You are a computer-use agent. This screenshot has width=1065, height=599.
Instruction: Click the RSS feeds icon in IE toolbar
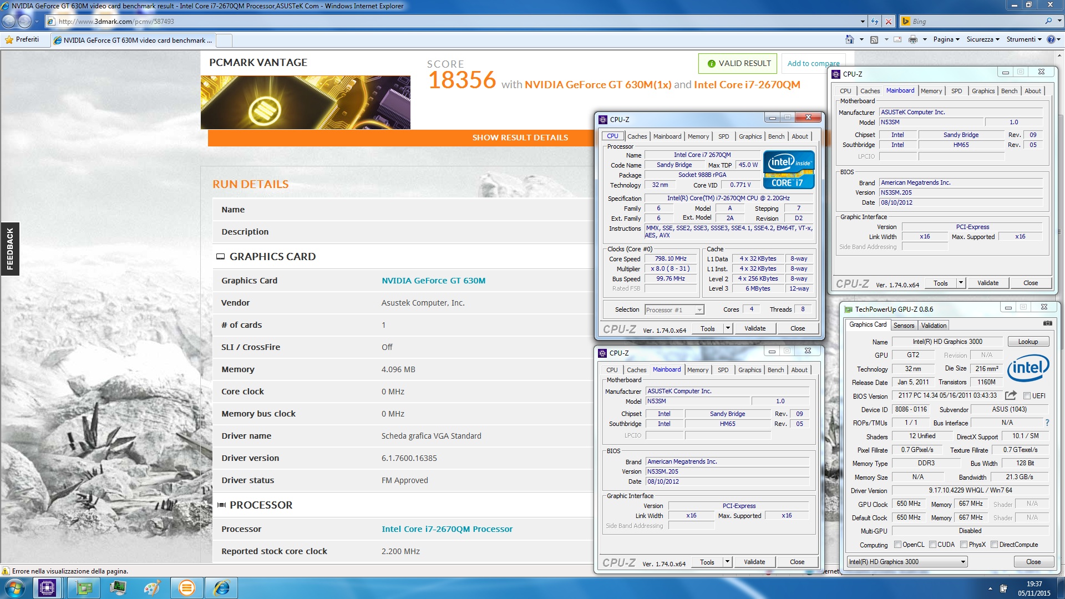coord(874,39)
